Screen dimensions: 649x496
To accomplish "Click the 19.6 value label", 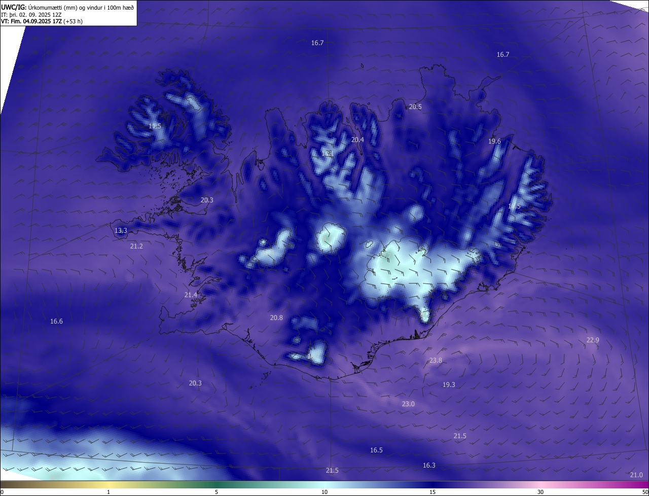I will pyautogui.click(x=494, y=141).
